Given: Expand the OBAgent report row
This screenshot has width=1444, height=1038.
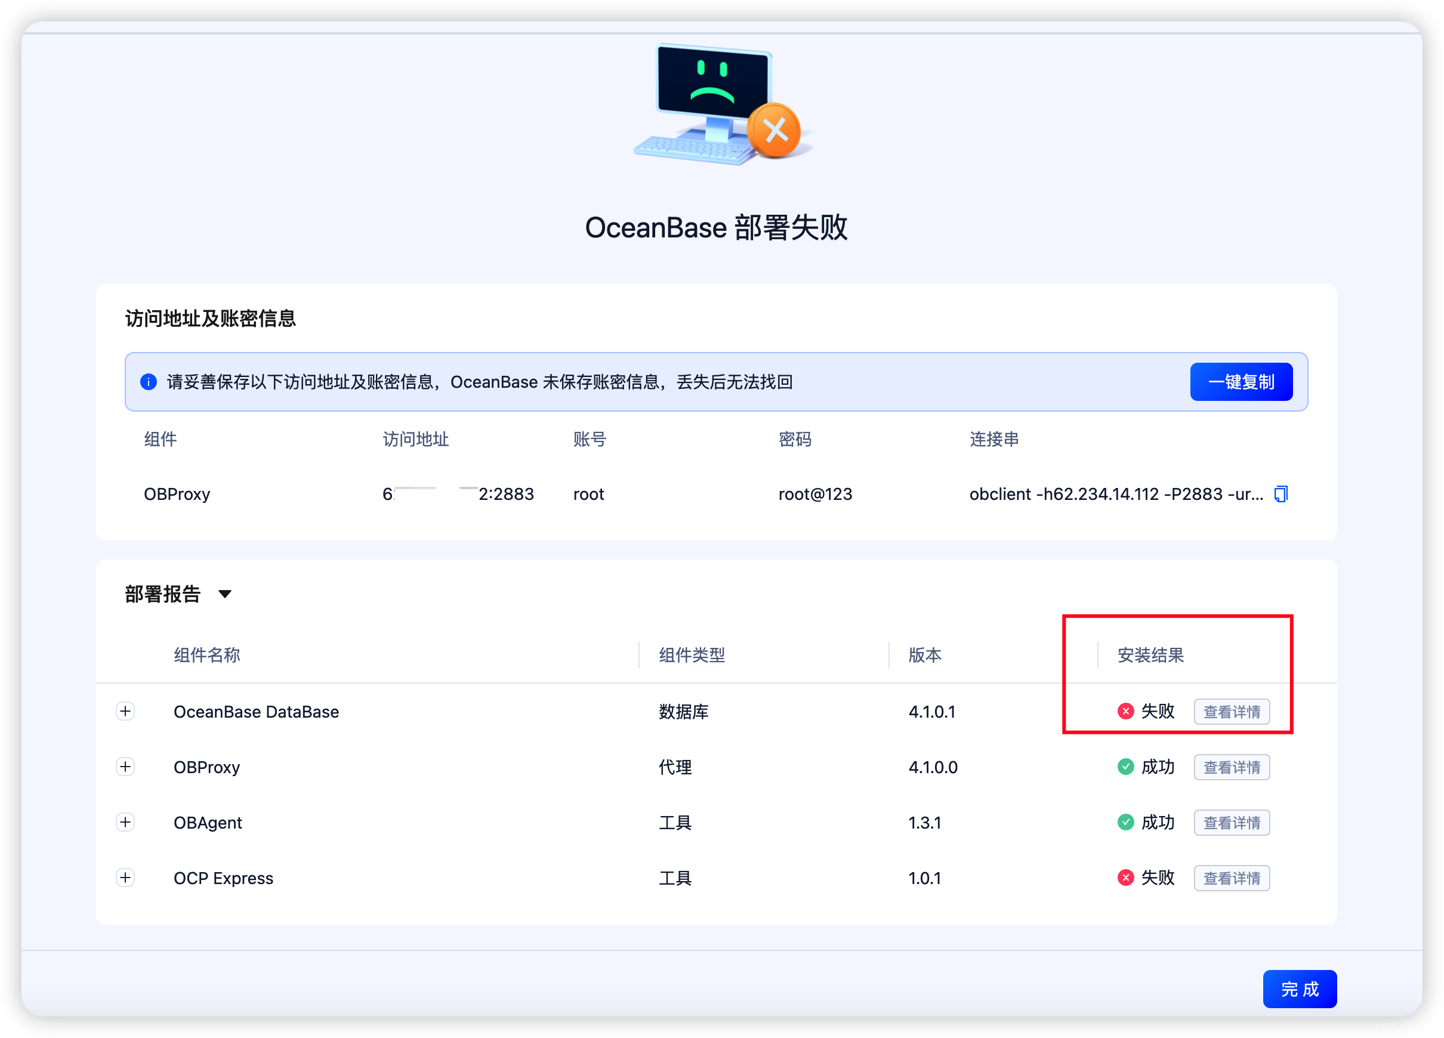Looking at the screenshot, I should (x=125, y=822).
